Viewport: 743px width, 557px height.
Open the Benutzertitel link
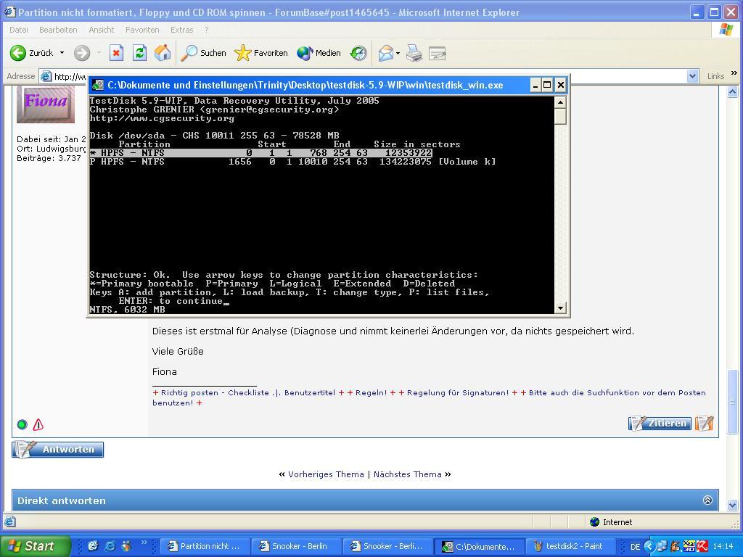[309, 392]
